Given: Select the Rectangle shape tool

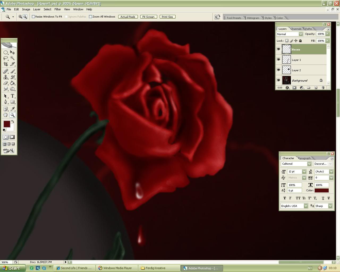Looking at the screenshot, I should (12, 102).
